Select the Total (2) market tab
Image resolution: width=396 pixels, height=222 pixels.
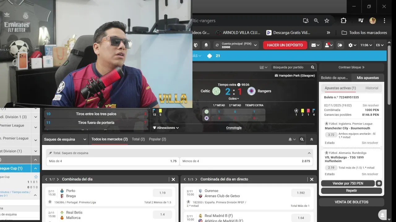point(138,139)
